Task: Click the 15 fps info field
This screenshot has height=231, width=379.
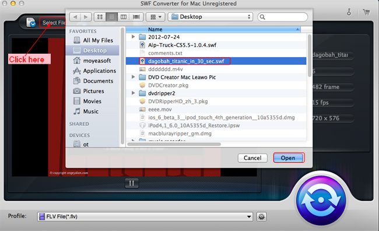Action: tap(333, 102)
